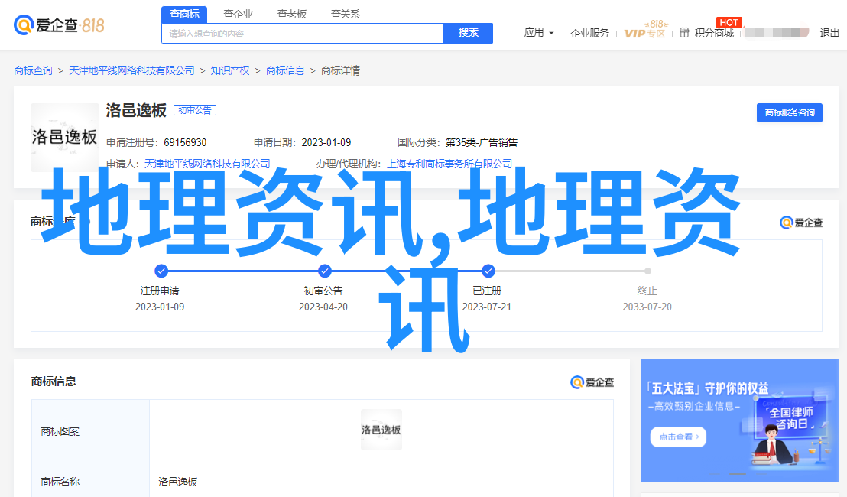Click the search box to enter a query
Image resolution: width=847 pixels, height=497 pixels.
tap(303, 34)
